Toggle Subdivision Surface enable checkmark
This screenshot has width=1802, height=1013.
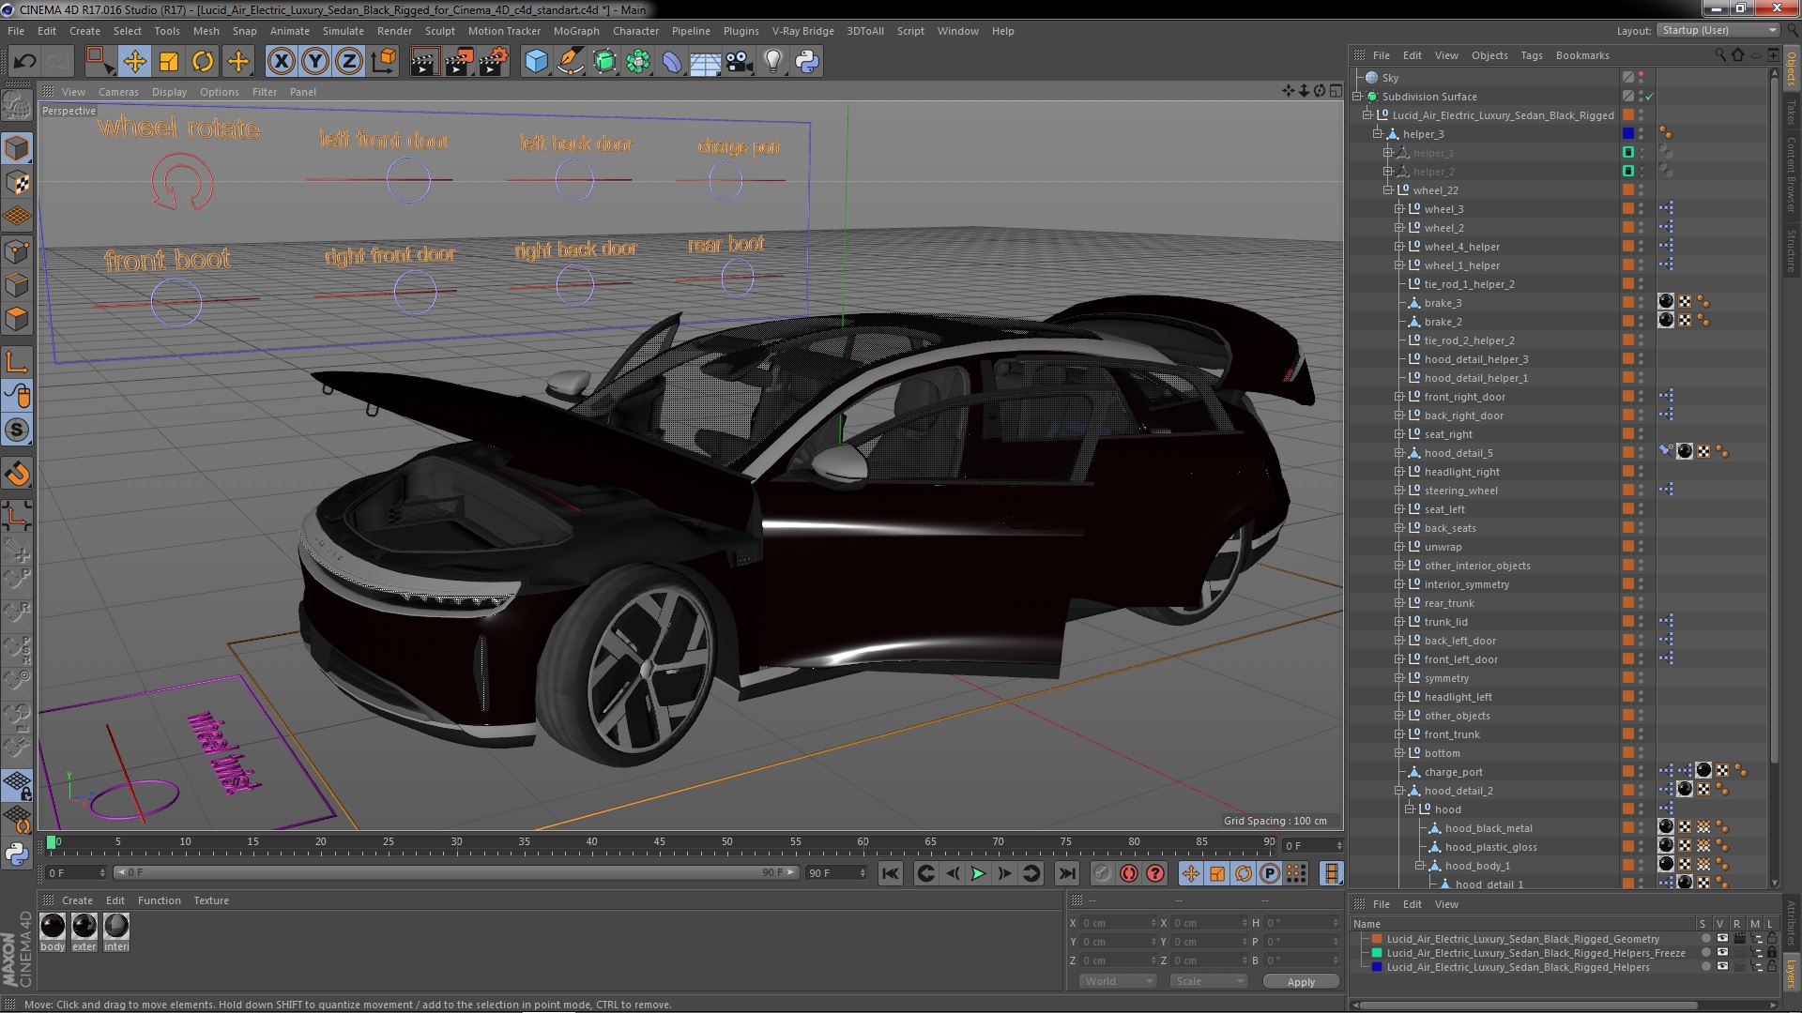click(x=1649, y=97)
